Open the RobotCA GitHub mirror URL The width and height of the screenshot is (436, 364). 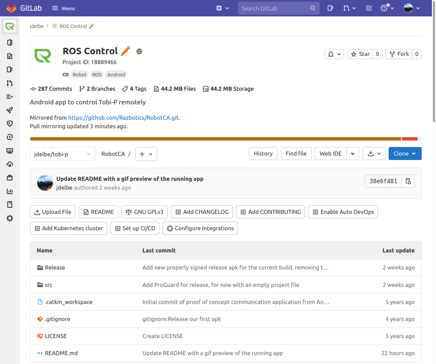coord(123,118)
